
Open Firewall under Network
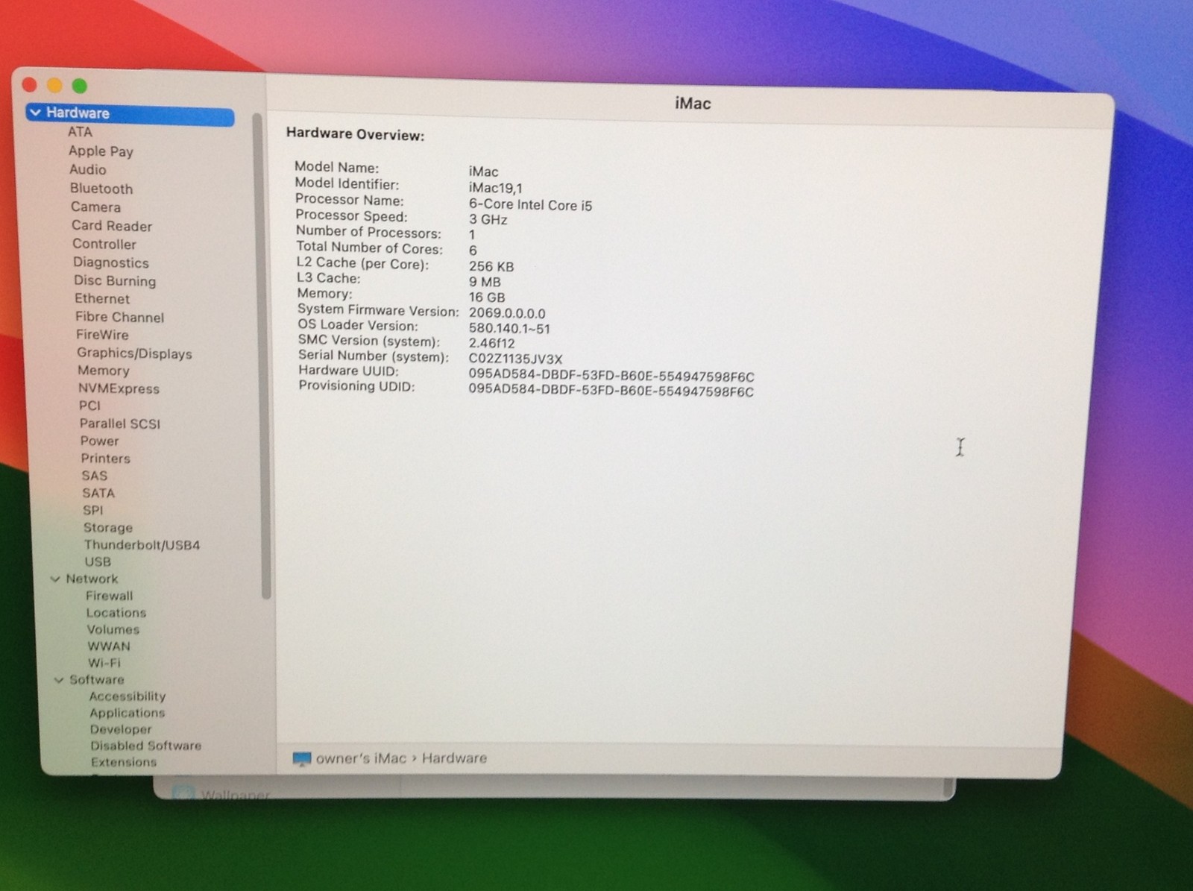click(110, 596)
